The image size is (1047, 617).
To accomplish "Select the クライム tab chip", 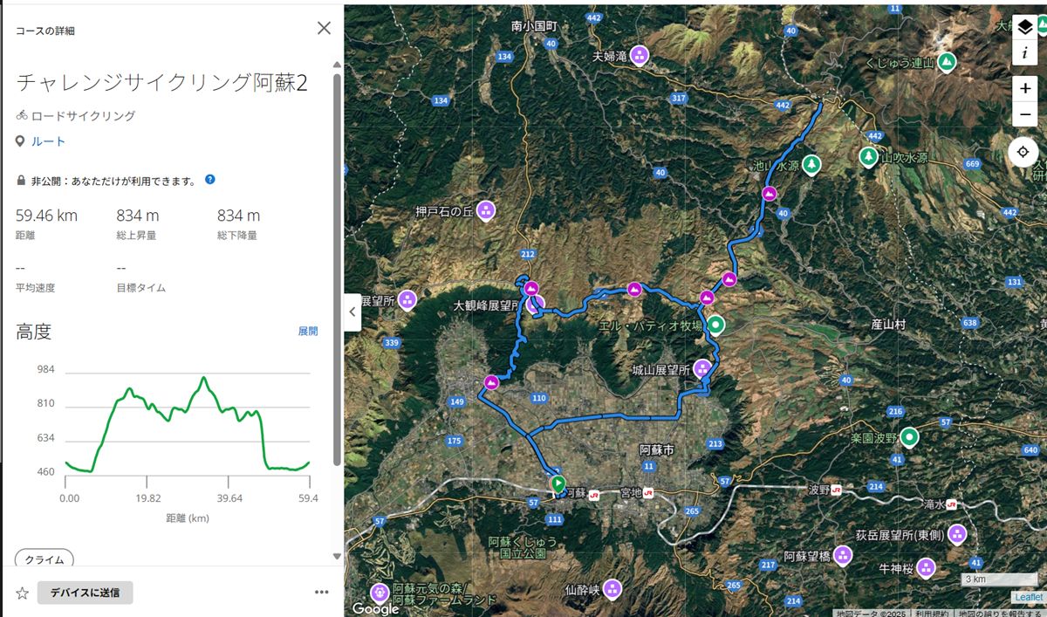I will (44, 559).
